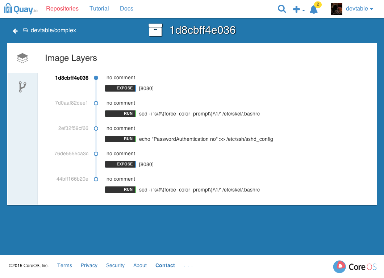Click the sed command for 44bff166b20e

coord(199,190)
